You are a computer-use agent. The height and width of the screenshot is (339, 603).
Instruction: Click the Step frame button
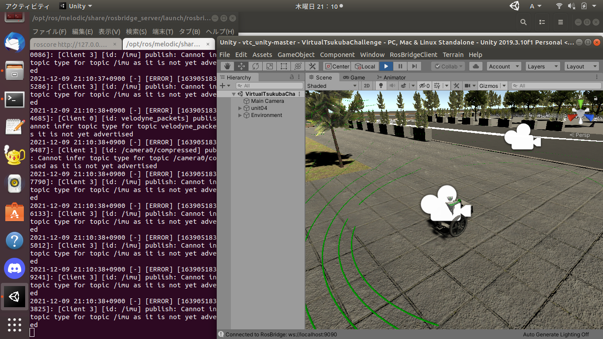coord(414,66)
